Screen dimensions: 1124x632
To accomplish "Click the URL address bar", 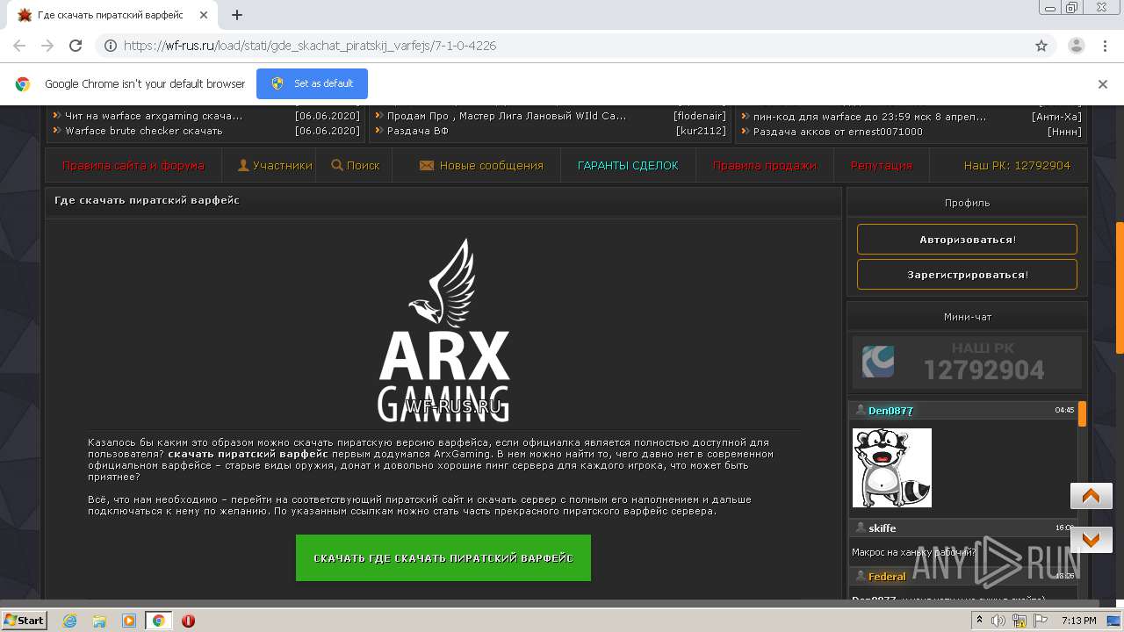I will coord(562,46).
